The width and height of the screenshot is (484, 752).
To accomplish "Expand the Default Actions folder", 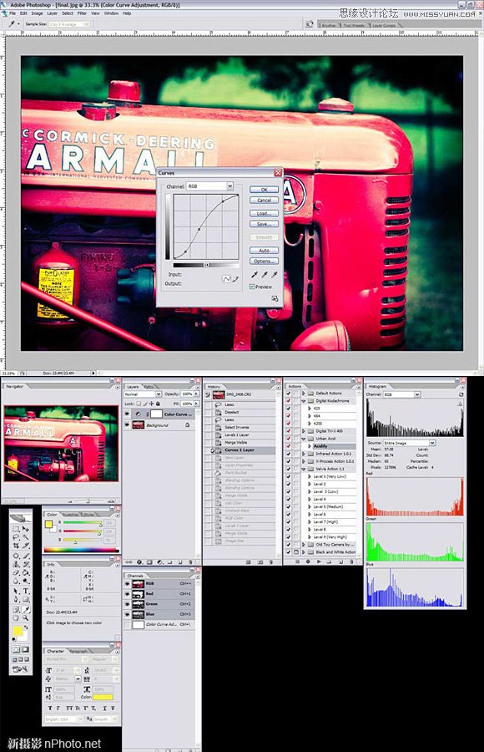I will 304,394.
